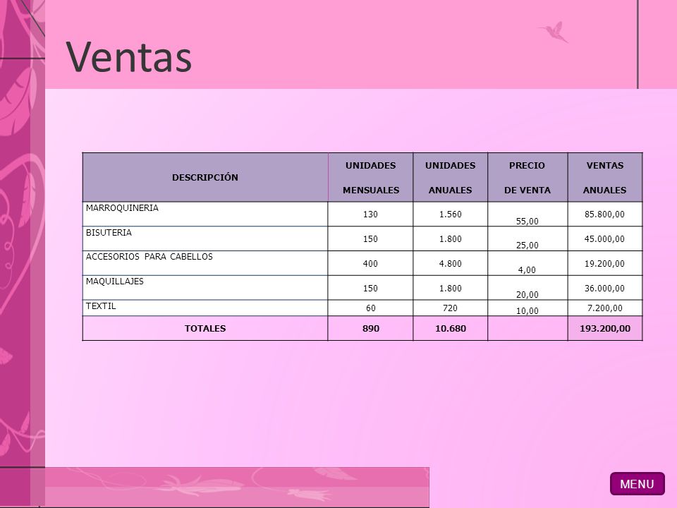Select the TOTALES row label
This screenshot has width=677, height=508.
tap(205, 328)
